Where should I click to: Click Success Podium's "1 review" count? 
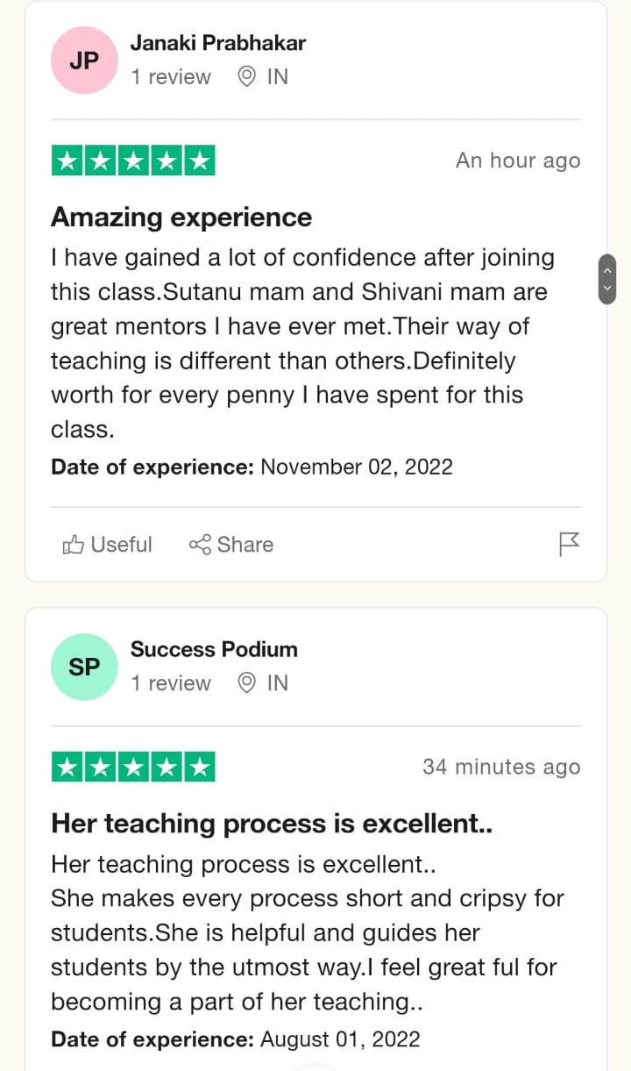[x=171, y=683]
